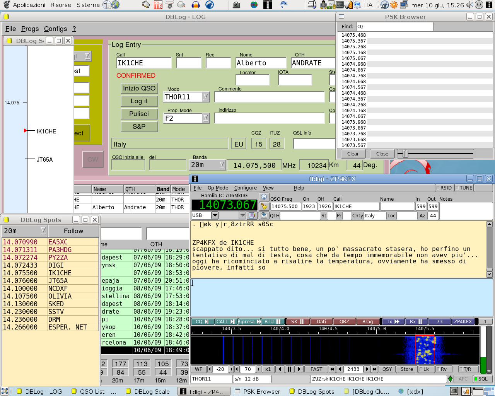The height and width of the screenshot is (396, 495).
Task: Open the Applicazioni system menu
Action: [25, 5]
